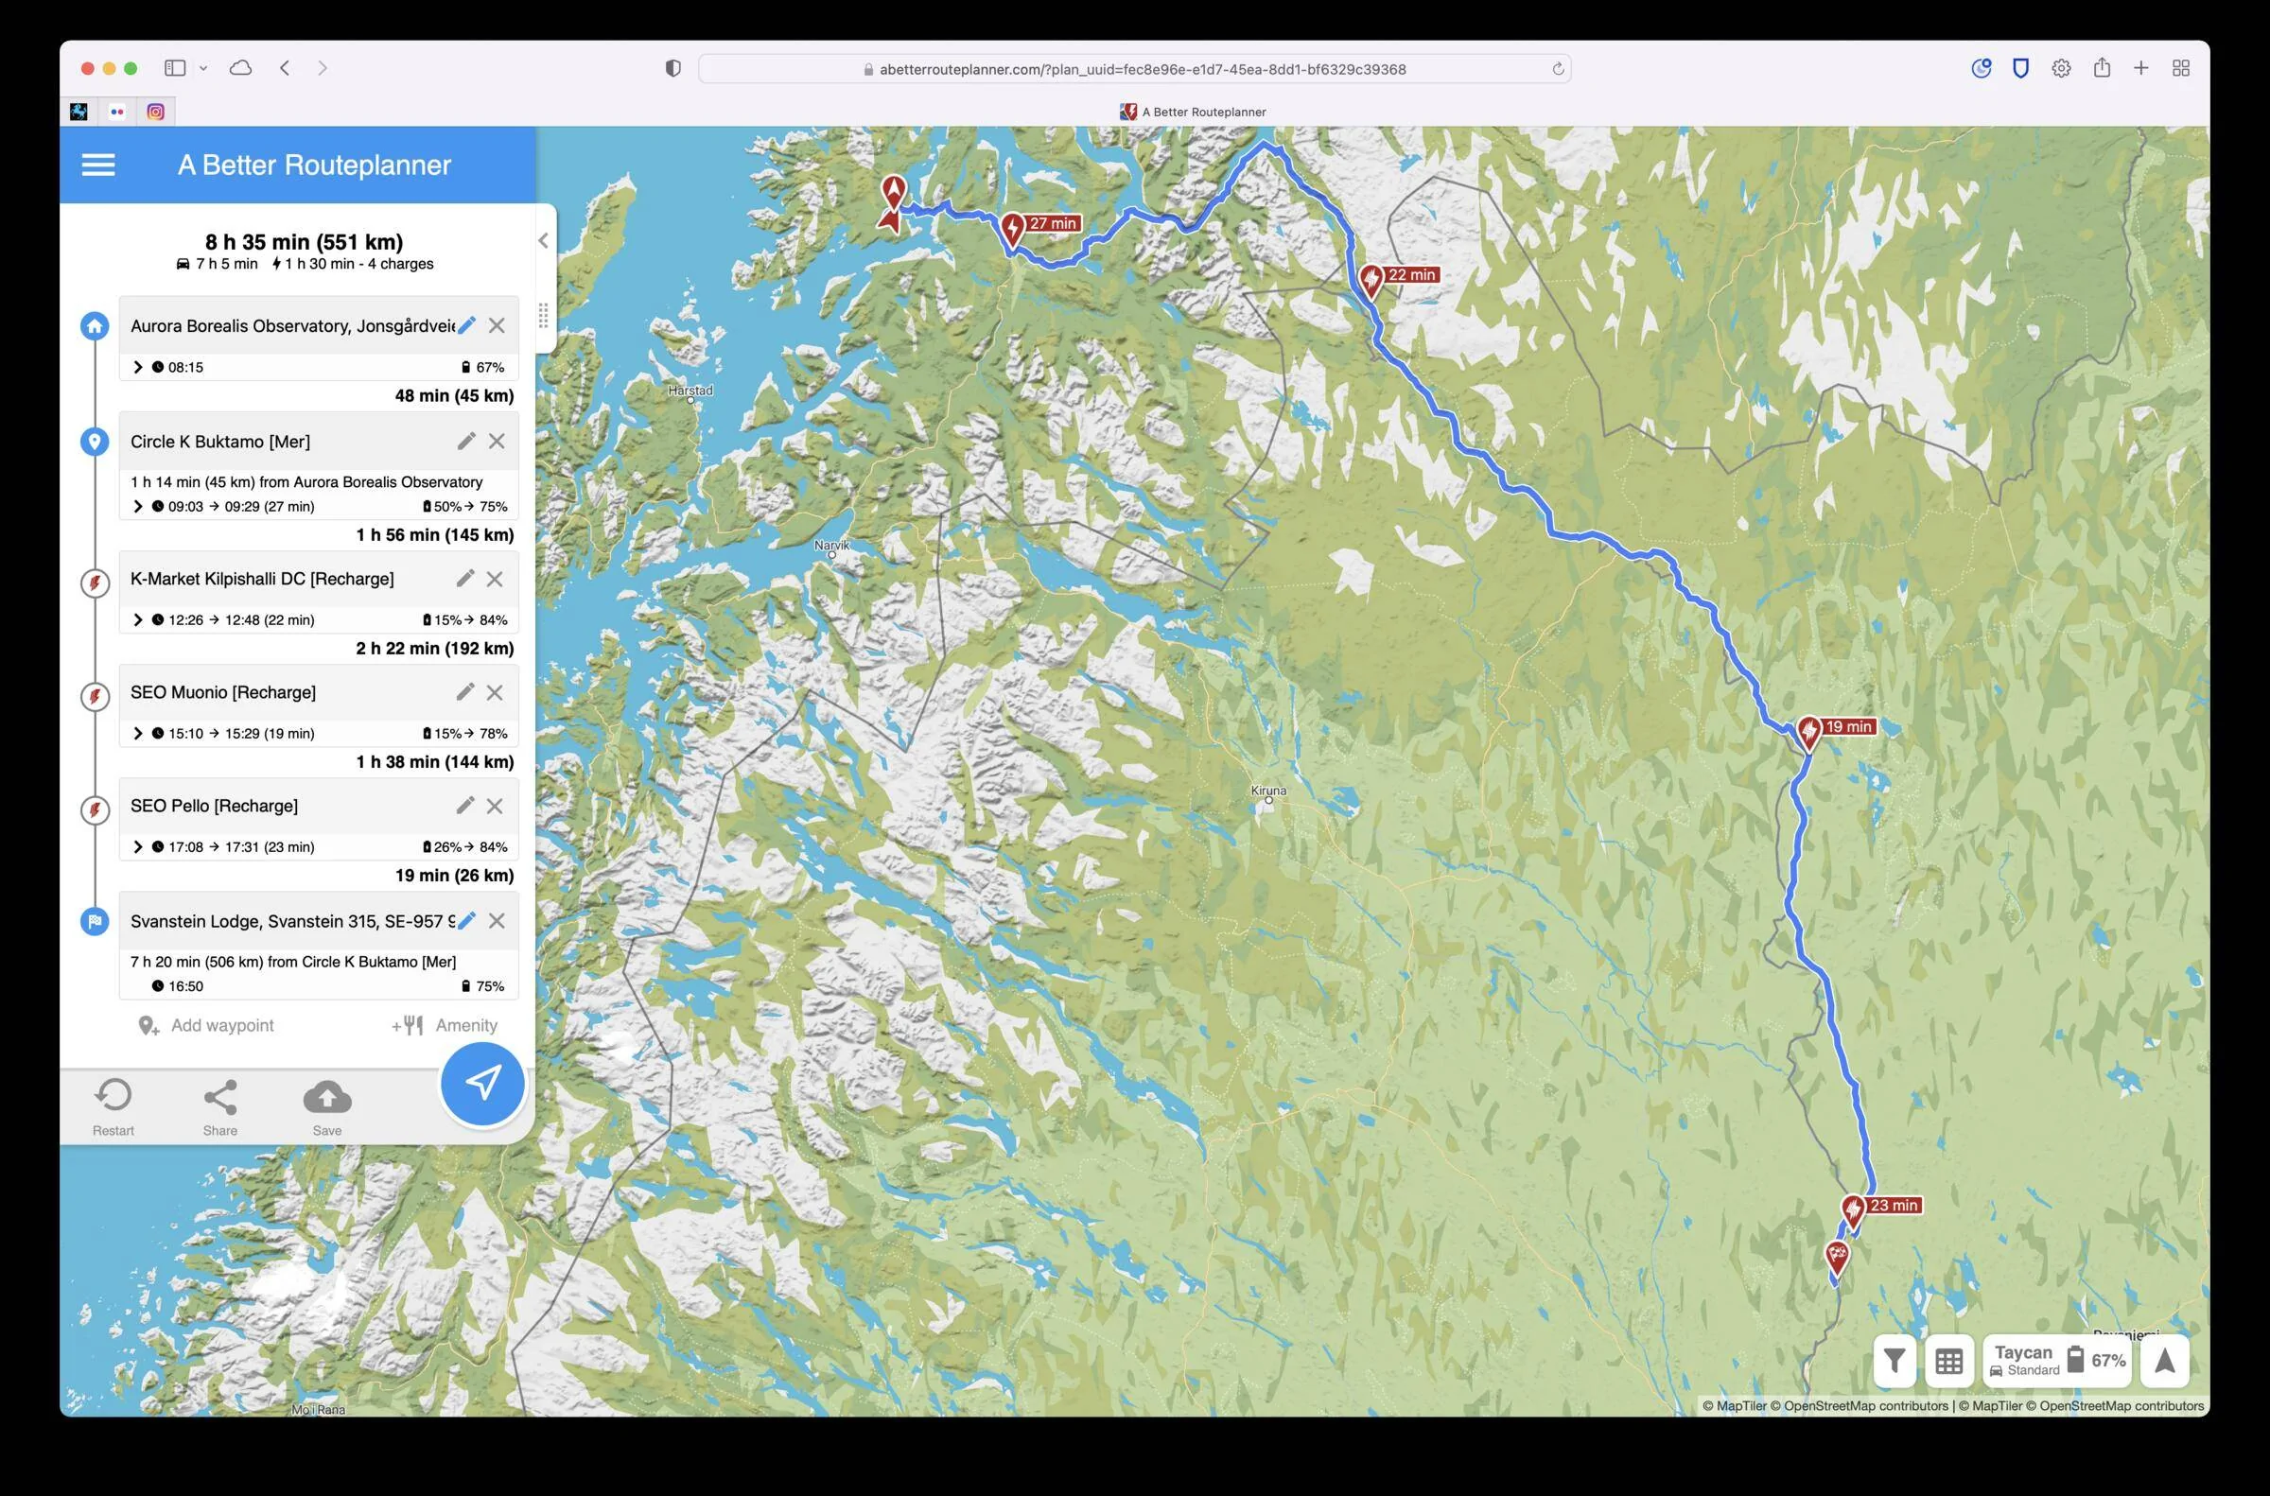Open the Flickr pinned tab

pos(117,112)
